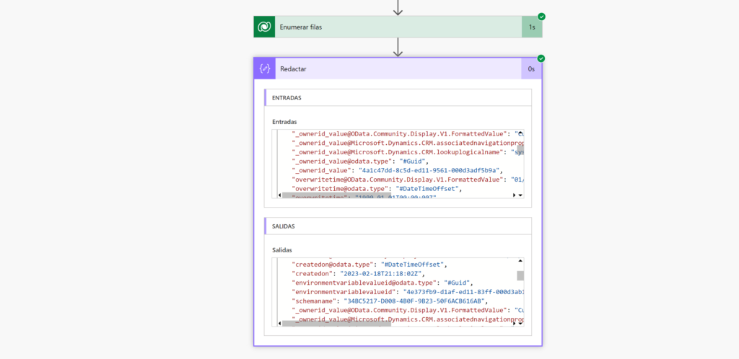The image size is (739, 359).
Task: Collapse the Redactar action header
Action: tap(398, 68)
